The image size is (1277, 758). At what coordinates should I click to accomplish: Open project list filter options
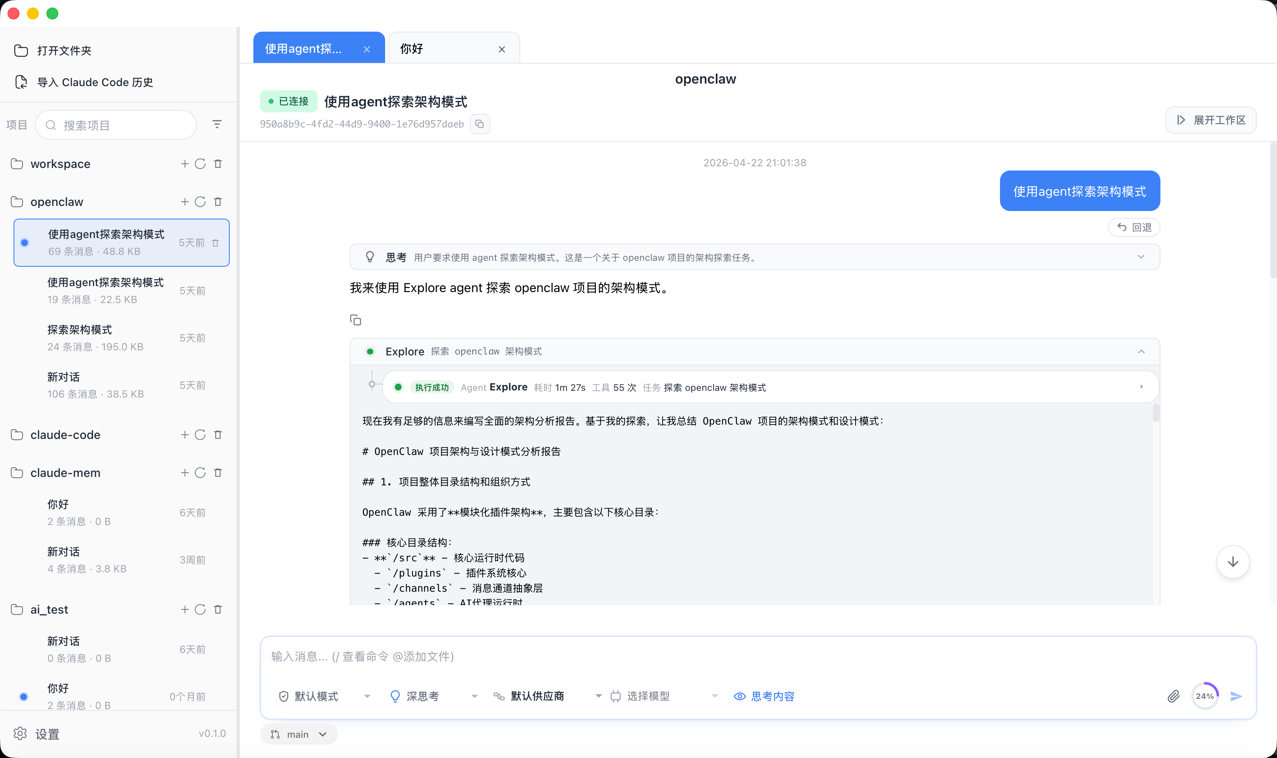tap(217, 124)
